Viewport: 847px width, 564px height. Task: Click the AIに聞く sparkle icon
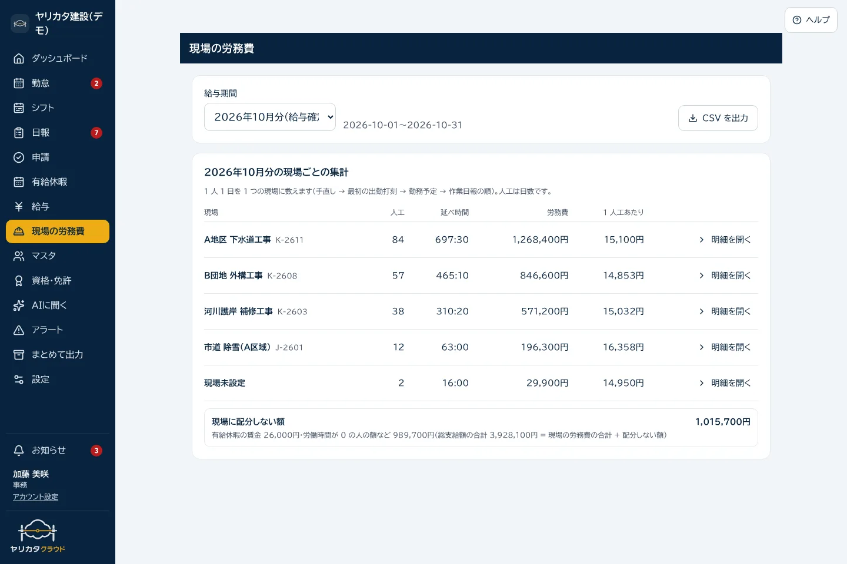pos(19,305)
